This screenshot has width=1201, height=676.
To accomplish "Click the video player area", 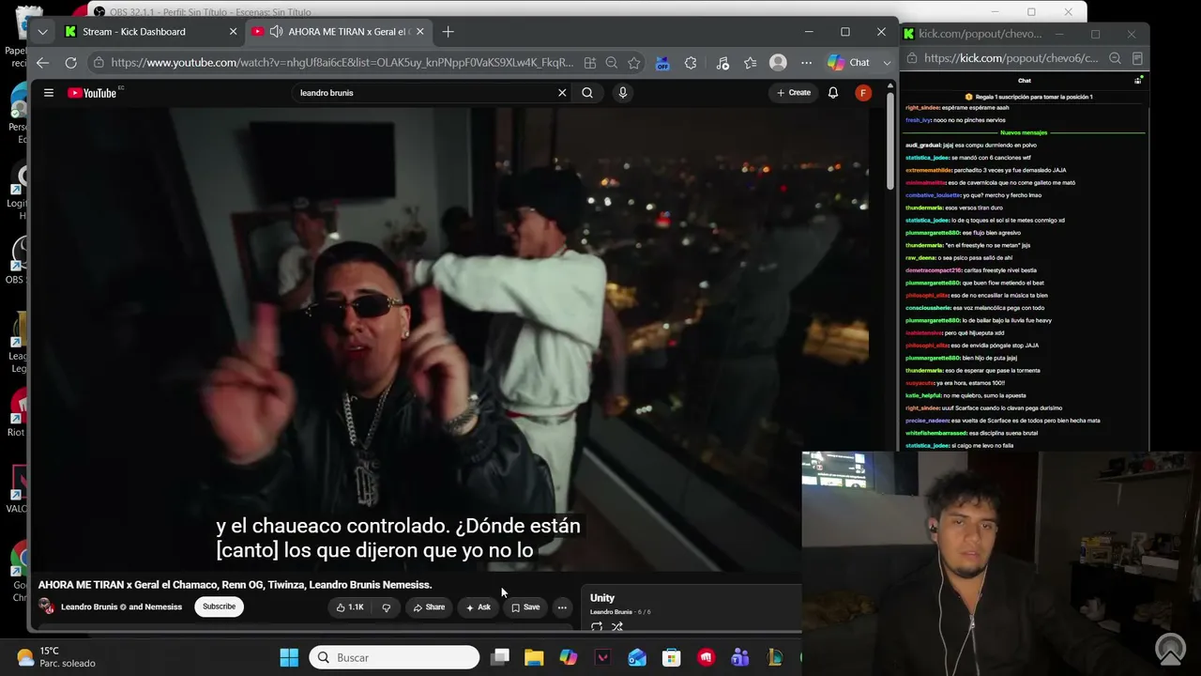I will pos(448,338).
